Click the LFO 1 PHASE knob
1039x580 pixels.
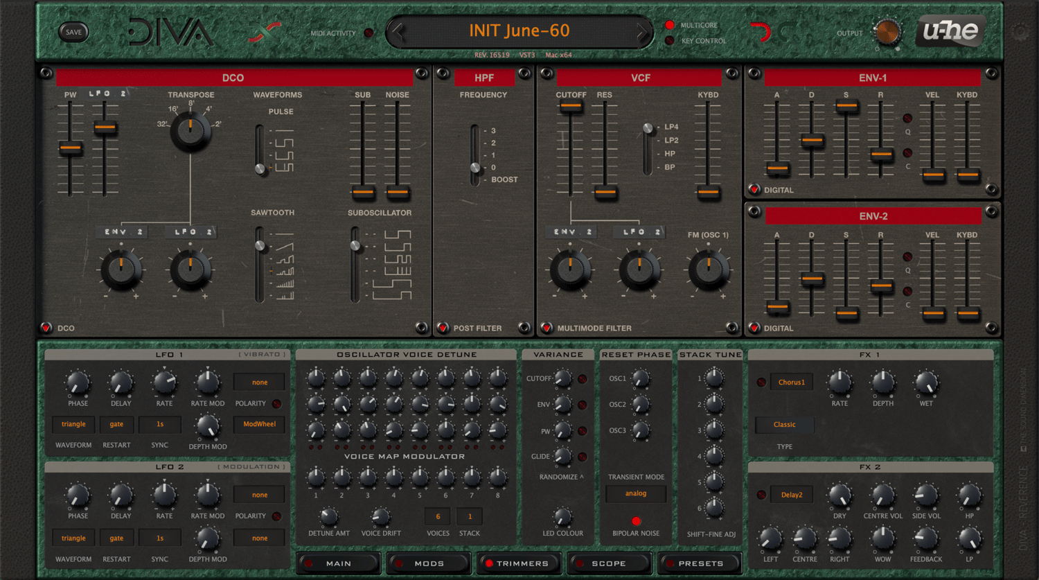point(78,383)
